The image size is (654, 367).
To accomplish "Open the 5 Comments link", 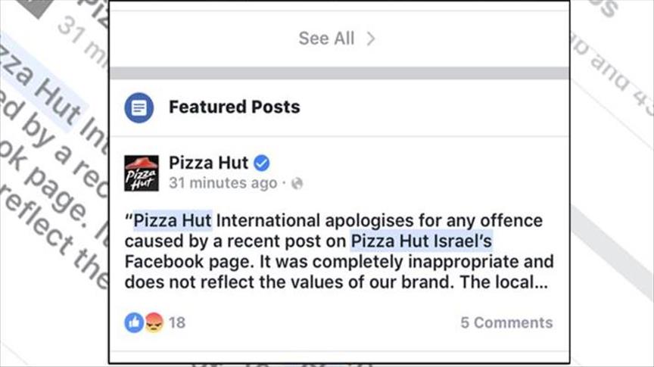I will [x=506, y=322].
